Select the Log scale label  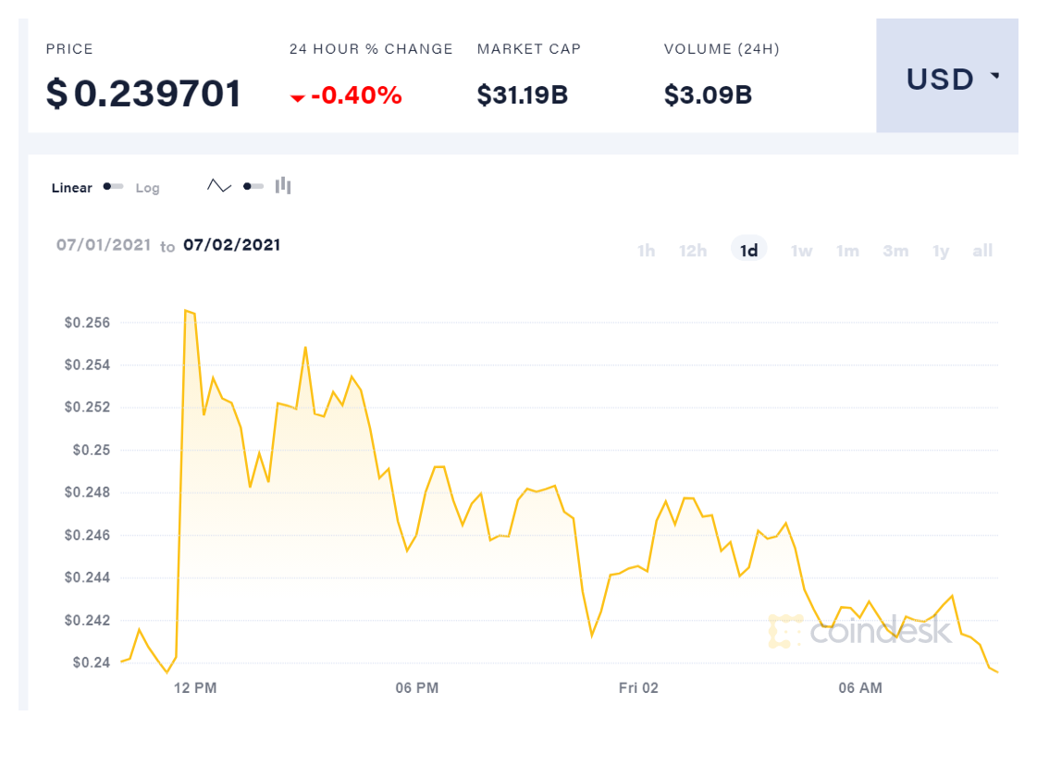(147, 188)
